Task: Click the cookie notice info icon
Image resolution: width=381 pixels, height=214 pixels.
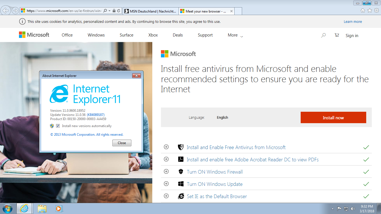Action: click(x=22, y=21)
